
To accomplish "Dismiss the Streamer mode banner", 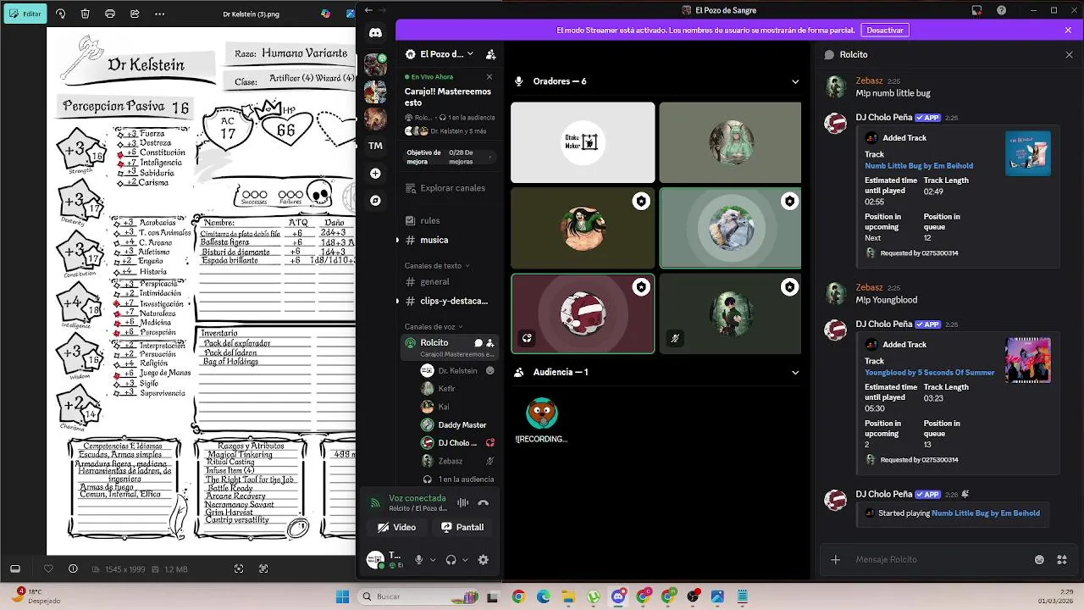I will point(1069,30).
